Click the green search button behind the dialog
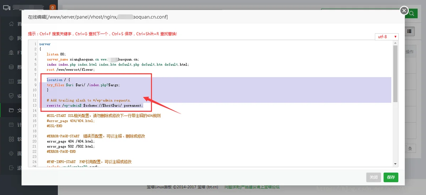Viewport: 426px width, 195px height. pyautogui.click(x=412, y=13)
